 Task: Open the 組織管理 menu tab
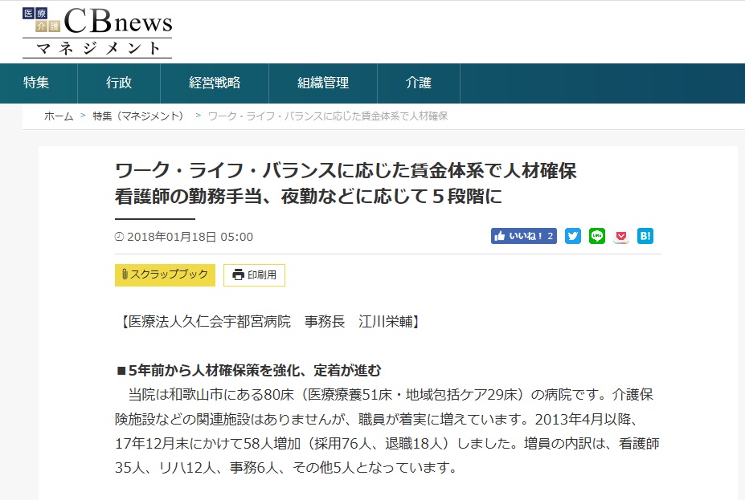(x=323, y=83)
